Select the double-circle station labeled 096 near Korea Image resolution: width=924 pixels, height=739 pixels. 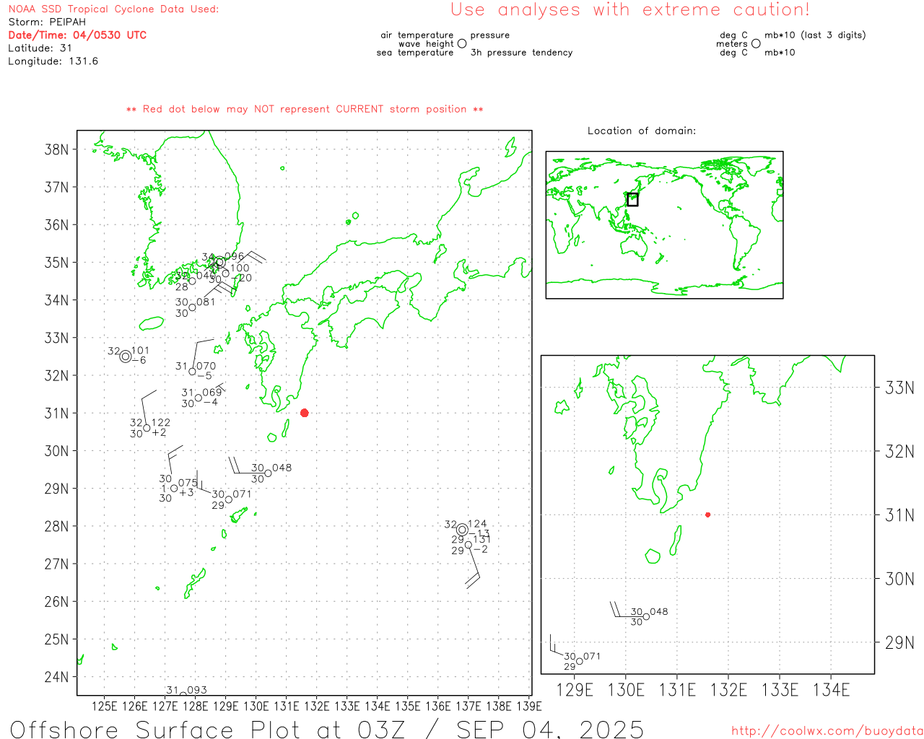tap(220, 262)
